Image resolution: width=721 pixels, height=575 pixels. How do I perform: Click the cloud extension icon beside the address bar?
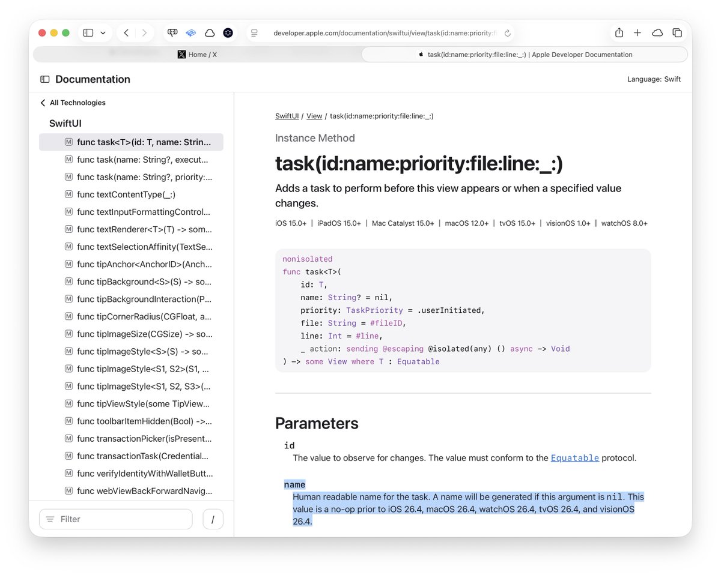(x=209, y=33)
